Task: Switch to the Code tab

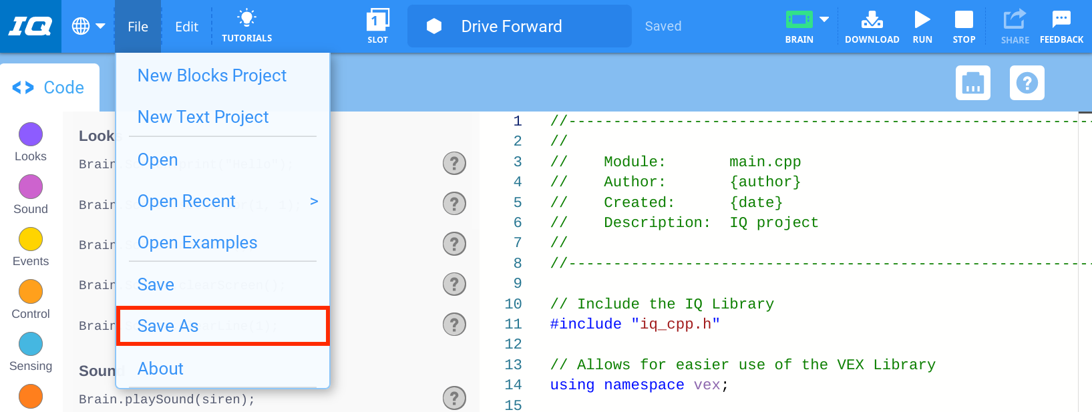Action: [49, 87]
